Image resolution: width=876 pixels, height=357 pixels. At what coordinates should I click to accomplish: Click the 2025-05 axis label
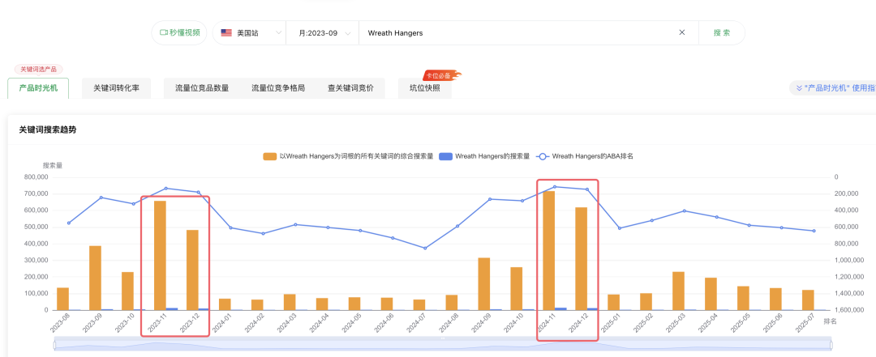pyautogui.click(x=741, y=323)
